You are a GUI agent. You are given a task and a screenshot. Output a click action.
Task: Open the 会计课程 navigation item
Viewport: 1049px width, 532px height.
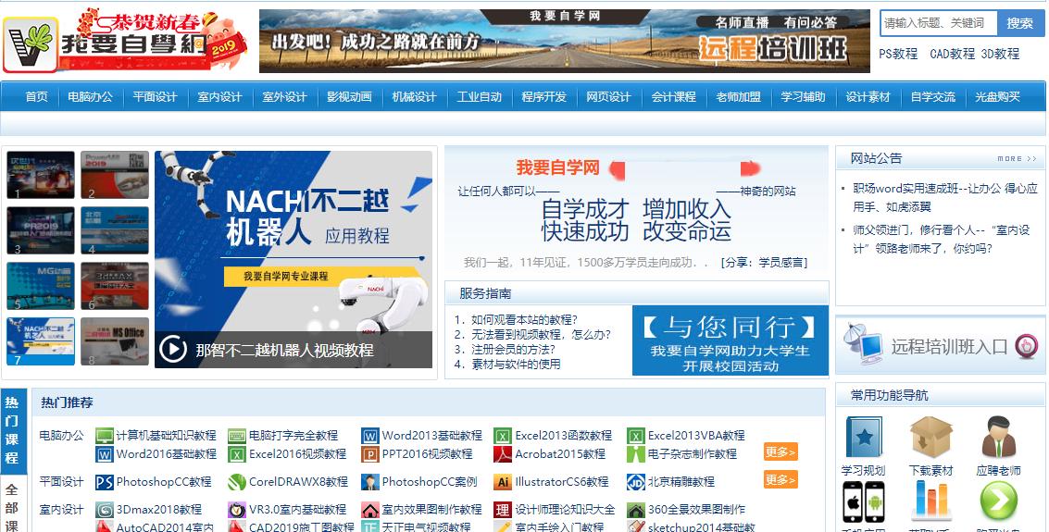pyautogui.click(x=674, y=97)
